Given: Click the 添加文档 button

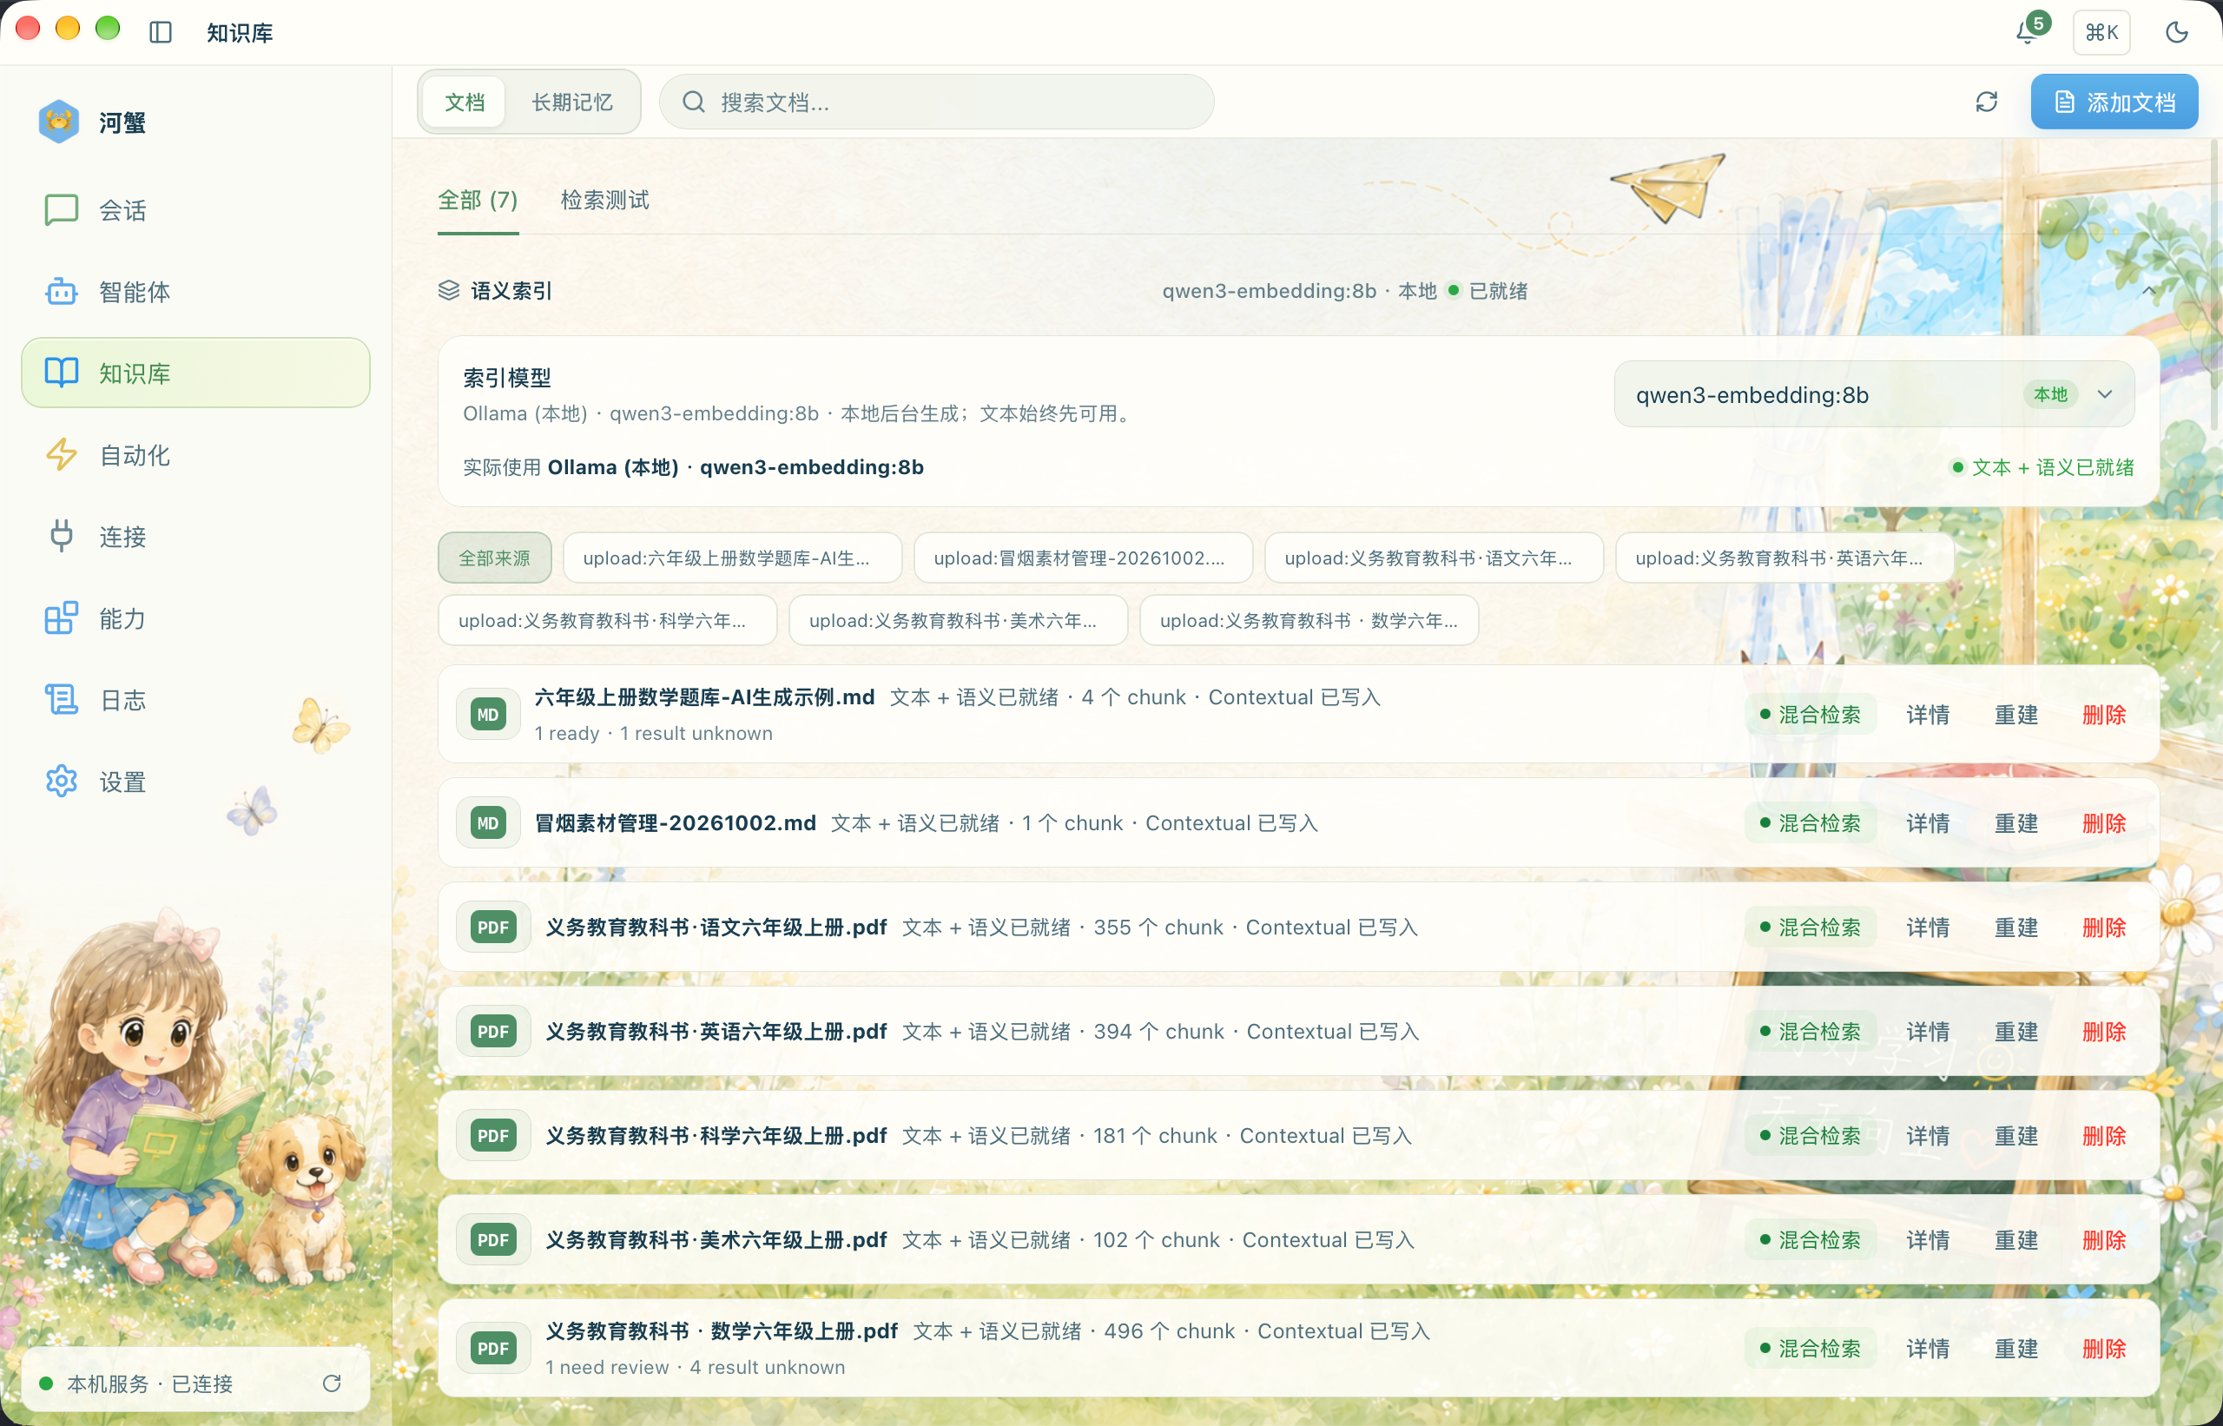Looking at the screenshot, I should (2114, 102).
